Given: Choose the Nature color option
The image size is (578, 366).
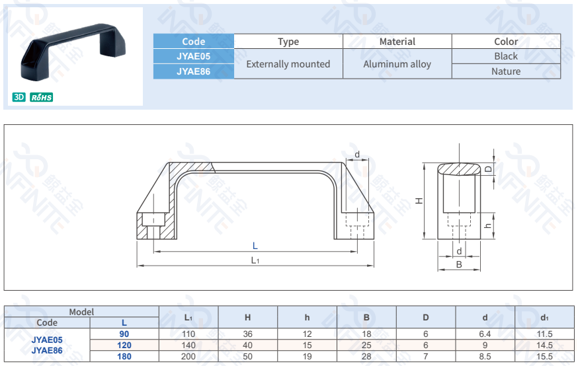Looking at the screenshot, I should 506,71.
